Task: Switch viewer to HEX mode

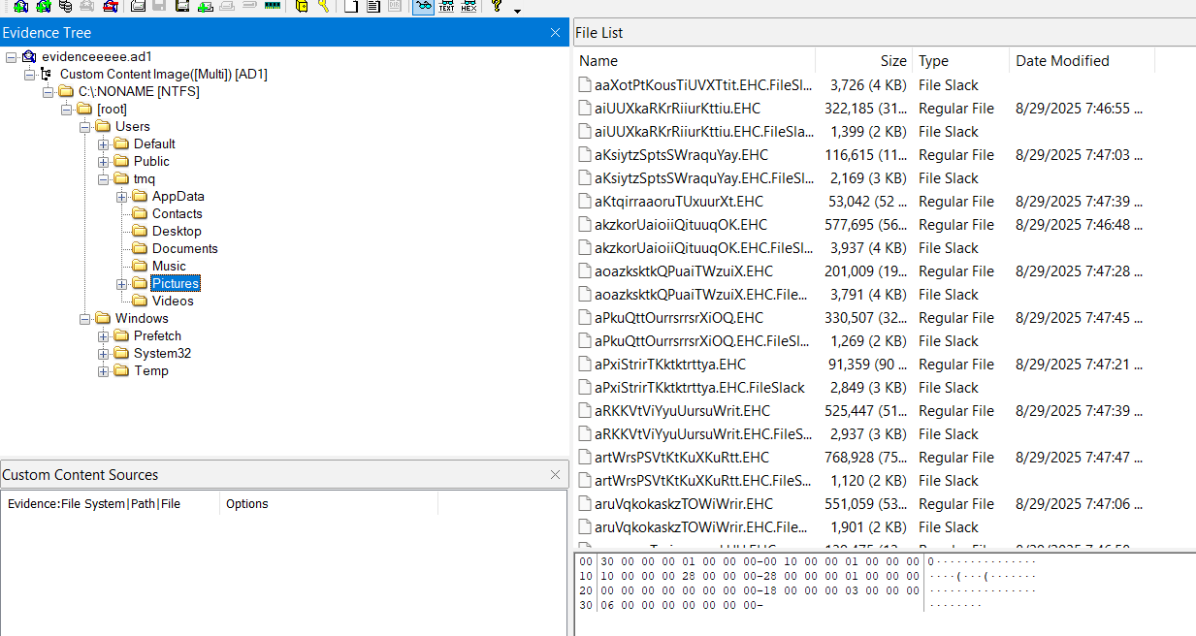Action: 469,6
